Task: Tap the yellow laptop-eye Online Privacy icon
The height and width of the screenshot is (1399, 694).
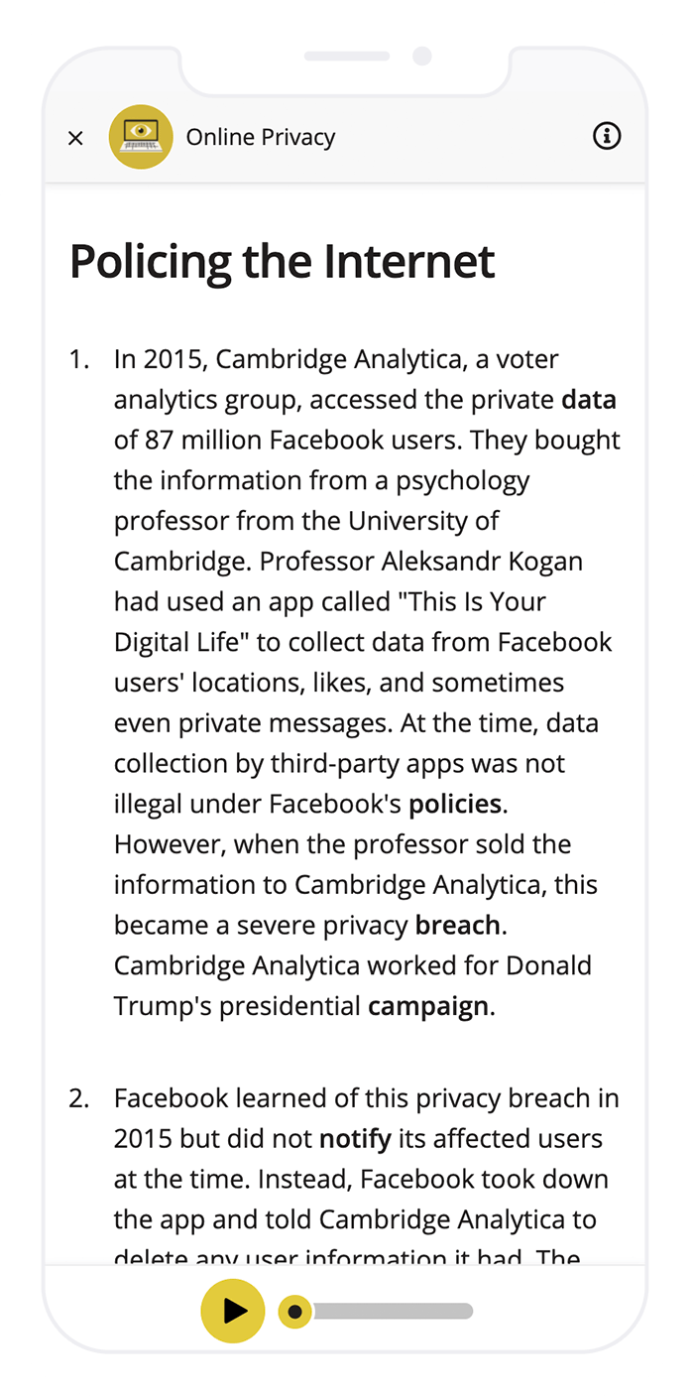Action: coord(141,137)
